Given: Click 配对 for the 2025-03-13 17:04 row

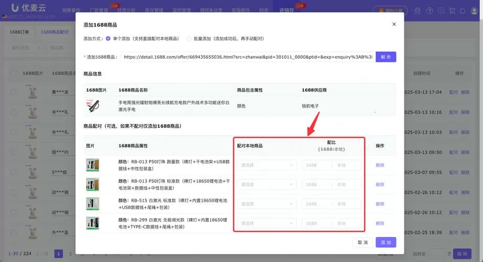Looking at the screenshot, I should click(x=453, y=92).
